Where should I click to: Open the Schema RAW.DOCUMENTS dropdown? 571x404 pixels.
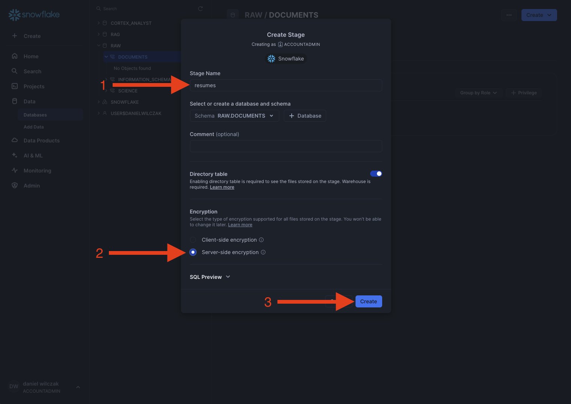(234, 116)
